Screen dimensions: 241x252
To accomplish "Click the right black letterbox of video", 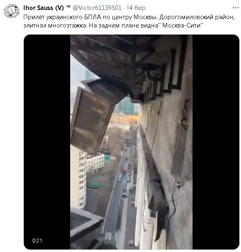I will [x=216, y=142].
